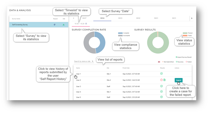Click User 5's green success checkmark icon

(x=162, y=97)
